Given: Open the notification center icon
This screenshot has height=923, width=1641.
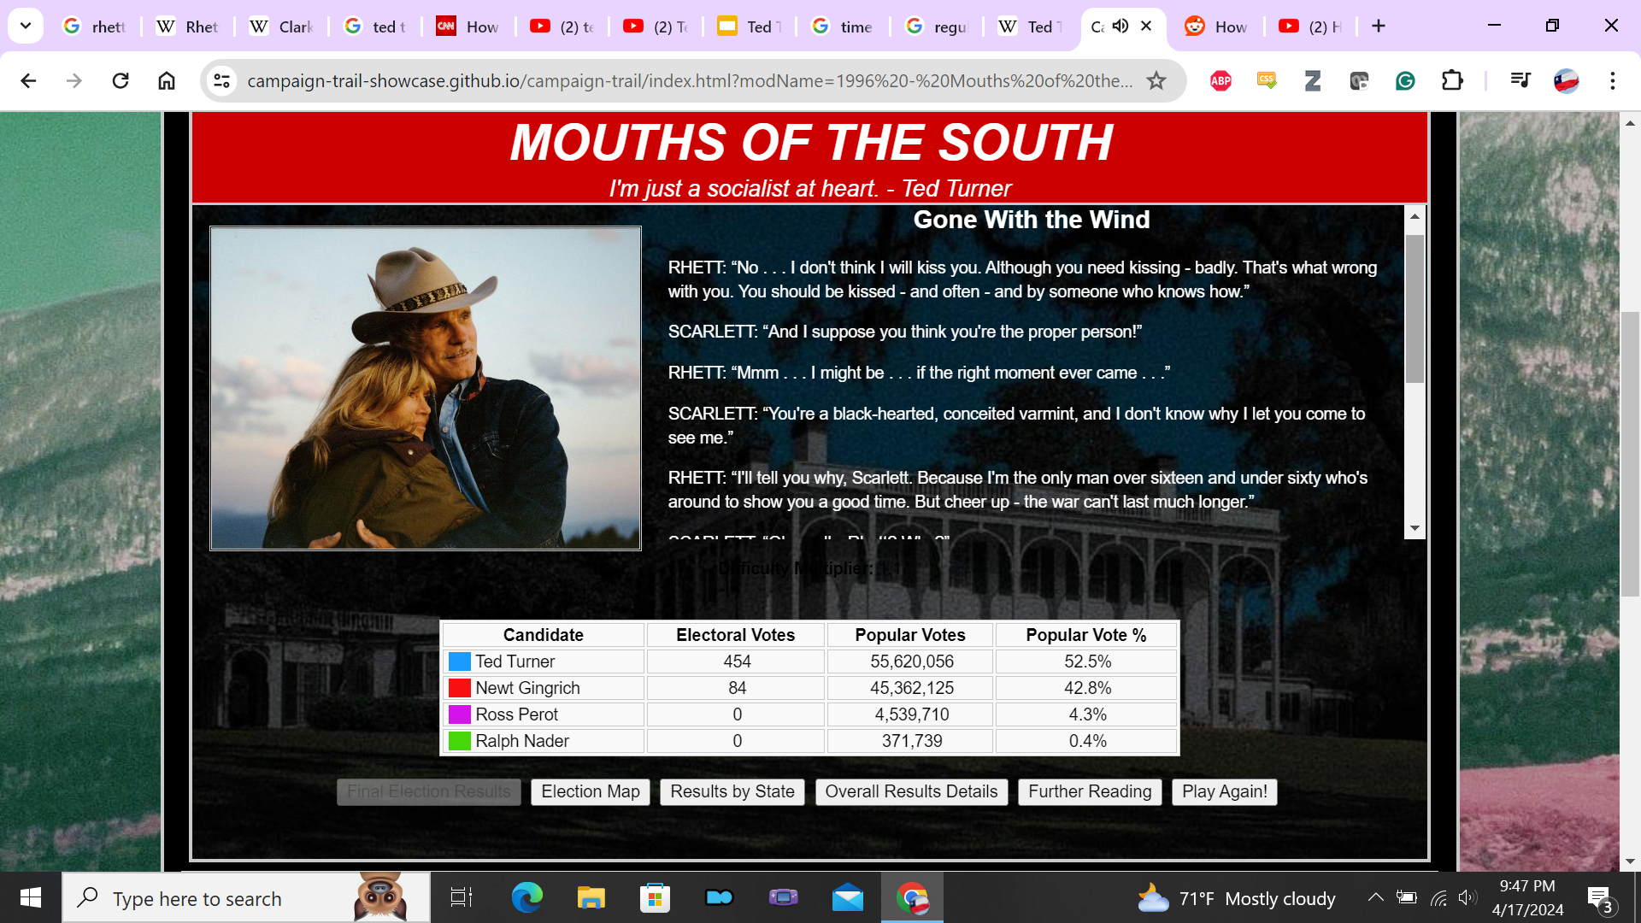Looking at the screenshot, I should (x=1600, y=898).
